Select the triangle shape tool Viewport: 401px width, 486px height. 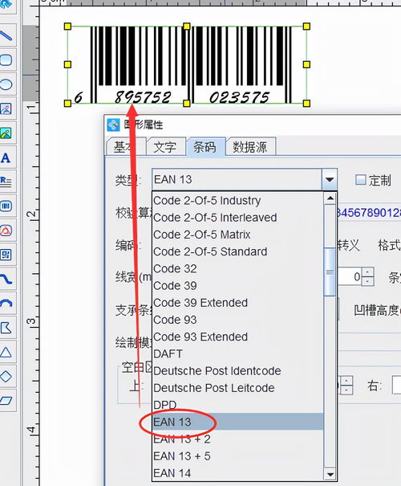point(6,353)
